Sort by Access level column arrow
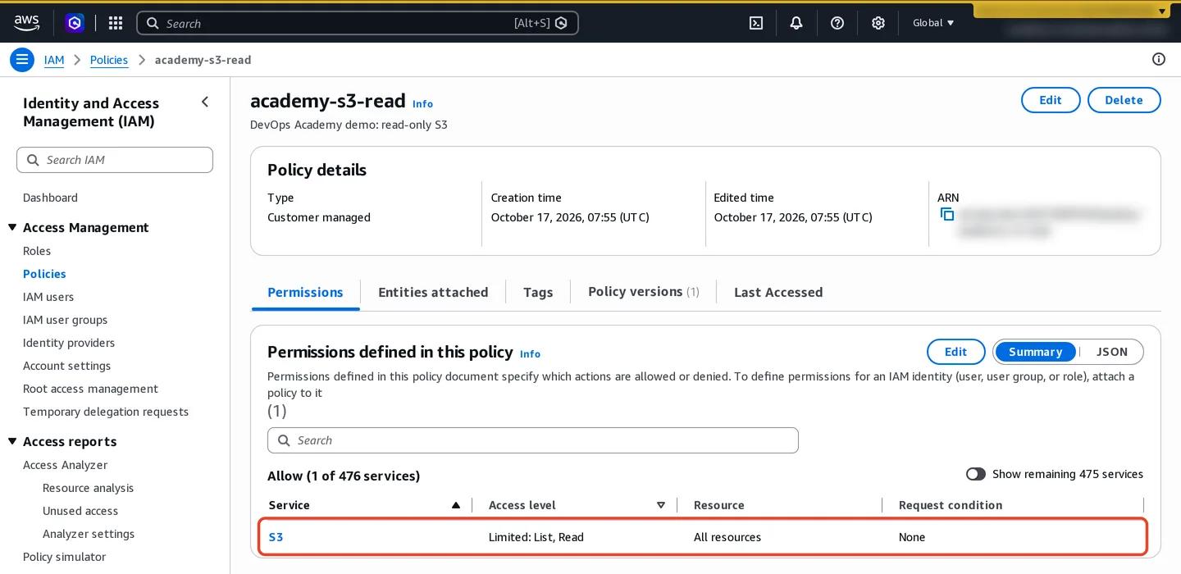This screenshot has width=1181, height=574. 661,505
